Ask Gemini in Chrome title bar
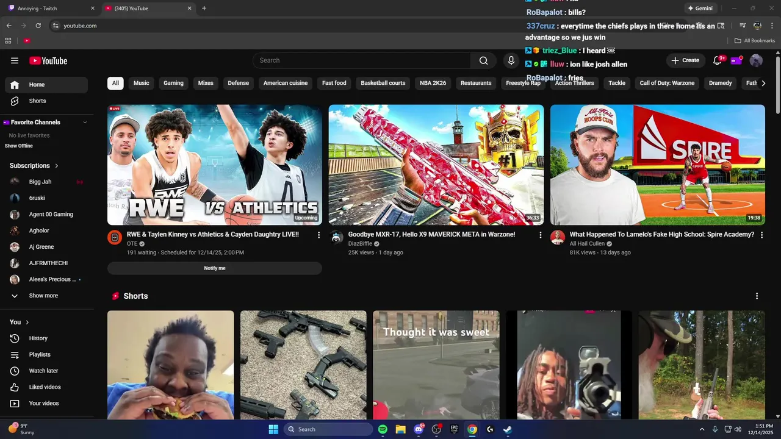Screen dimensions: 781x439 coord(700,9)
